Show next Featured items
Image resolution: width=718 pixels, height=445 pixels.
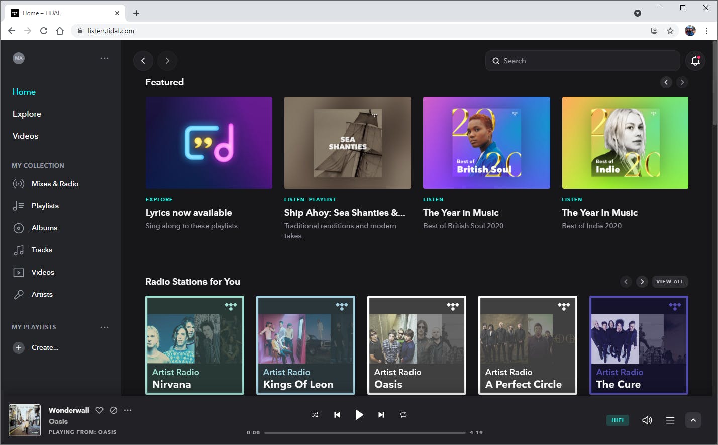tap(682, 82)
